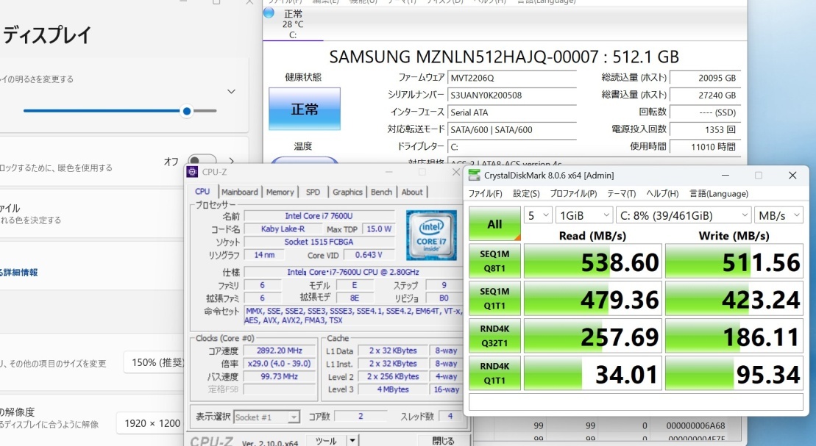The height and width of the screenshot is (446, 816).
Task: Switch to the Graphics tab in CPU-Z
Action: click(x=347, y=192)
